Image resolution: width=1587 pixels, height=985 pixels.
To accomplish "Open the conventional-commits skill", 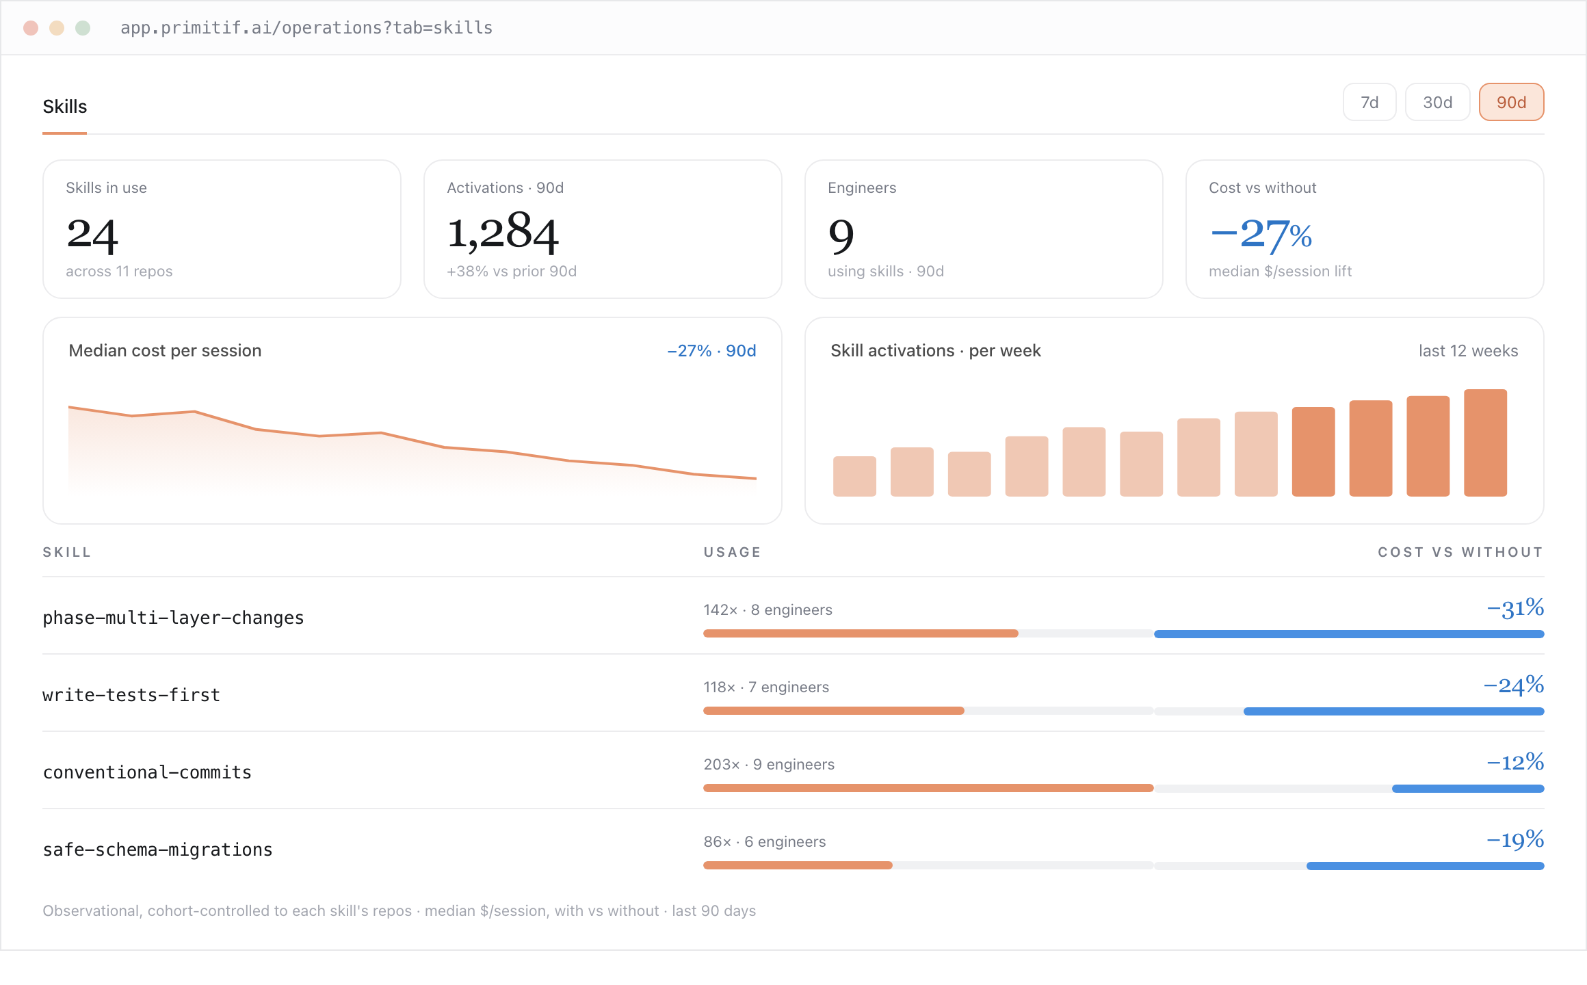I will pos(147,772).
